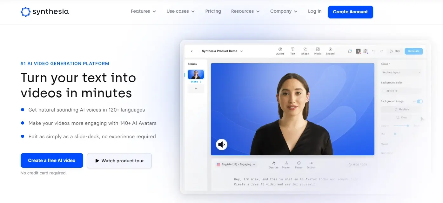Click the Record tool icon

pos(330,50)
